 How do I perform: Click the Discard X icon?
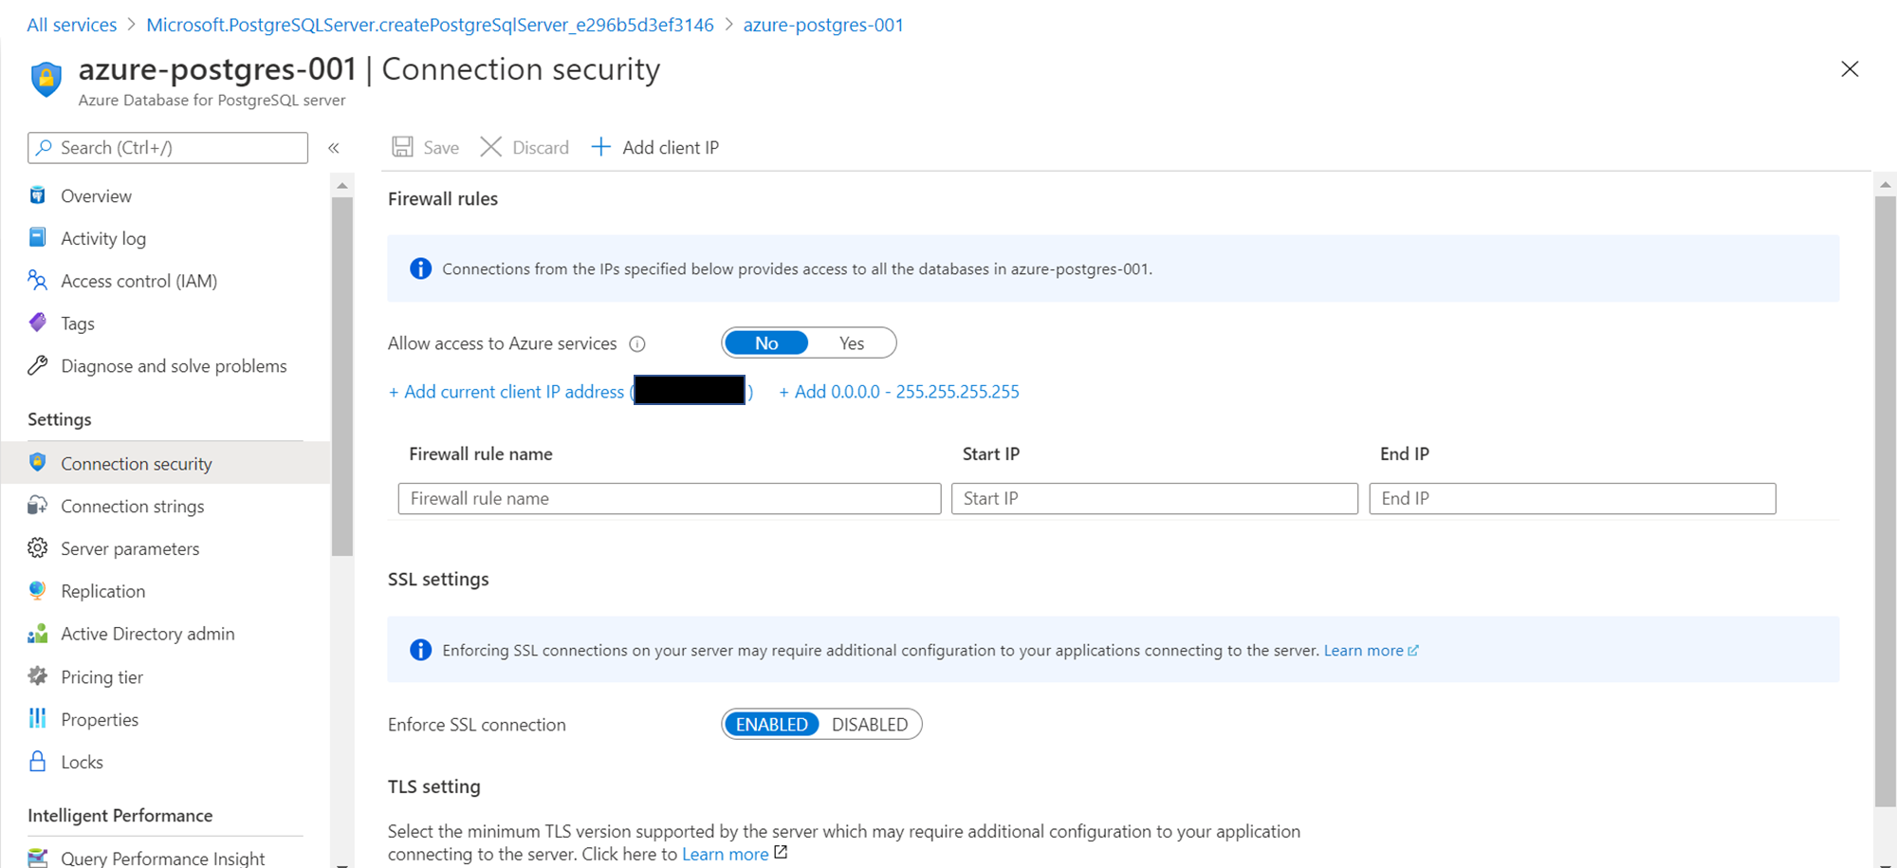pos(490,147)
